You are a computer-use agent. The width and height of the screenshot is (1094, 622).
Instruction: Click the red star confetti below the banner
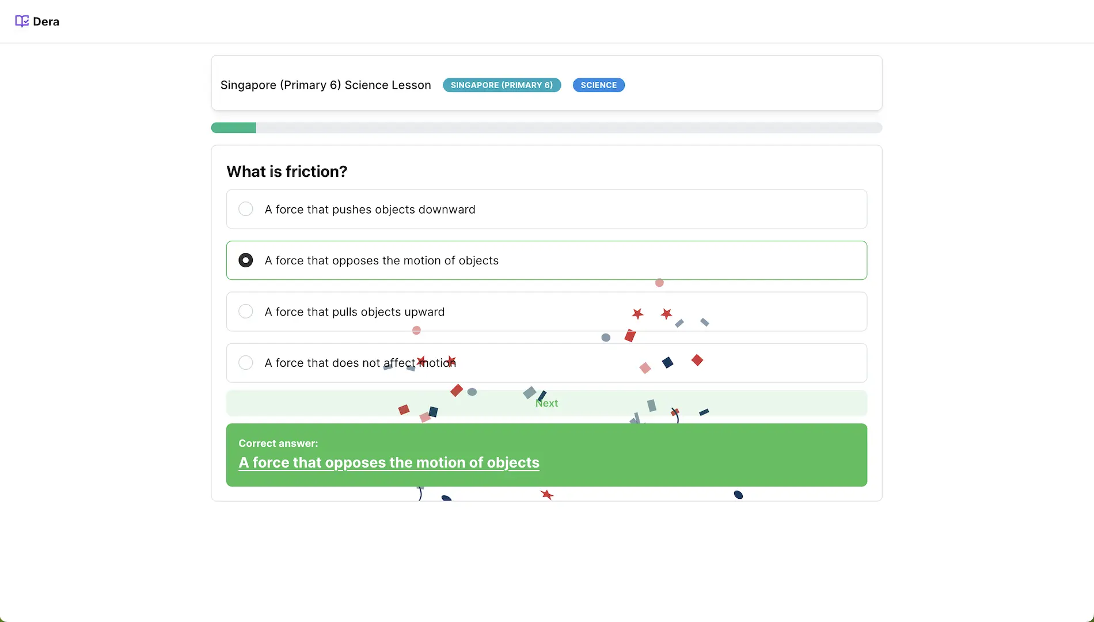[547, 495]
